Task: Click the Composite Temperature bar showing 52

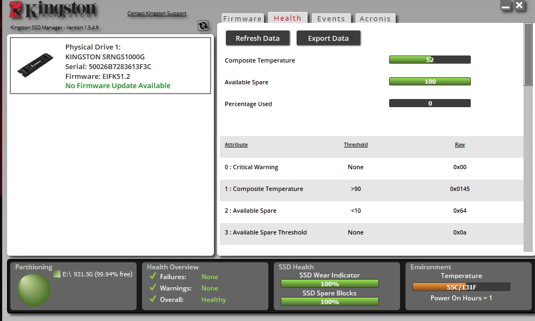Action: tap(430, 60)
